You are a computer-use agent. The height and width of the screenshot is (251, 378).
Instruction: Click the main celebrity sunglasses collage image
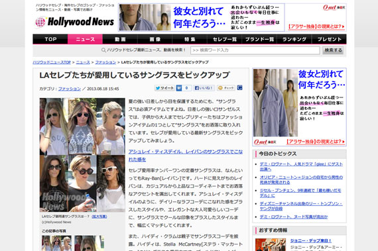click(x=82, y=155)
